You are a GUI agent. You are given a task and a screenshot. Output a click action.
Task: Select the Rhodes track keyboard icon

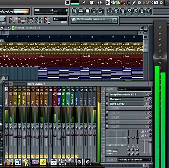[x=59, y=94]
